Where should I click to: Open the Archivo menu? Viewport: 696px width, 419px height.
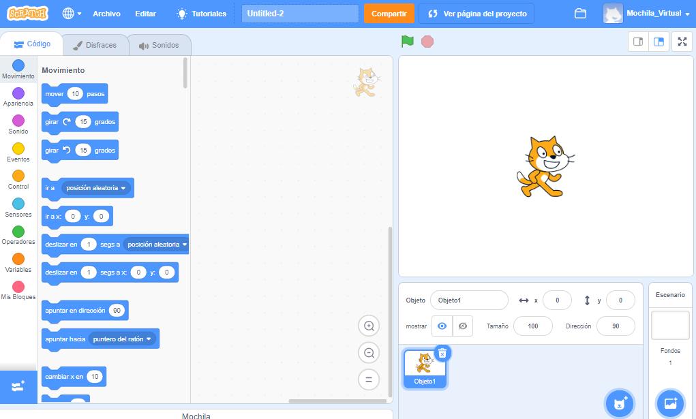[106, 13]
